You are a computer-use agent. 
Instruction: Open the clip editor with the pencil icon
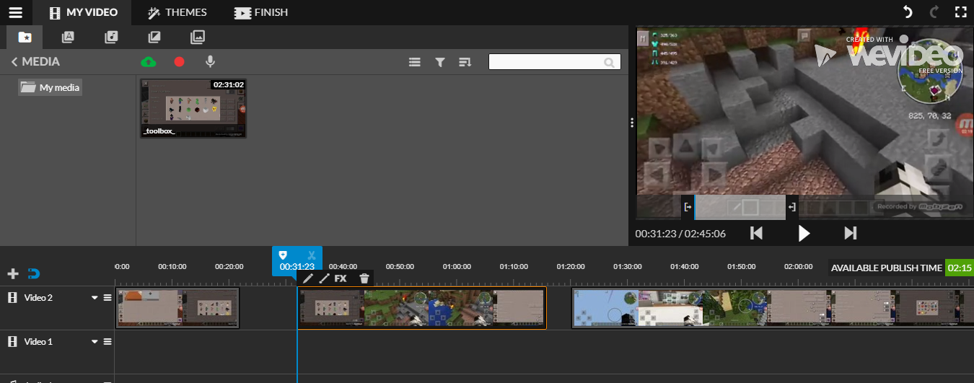pos(308,278)
